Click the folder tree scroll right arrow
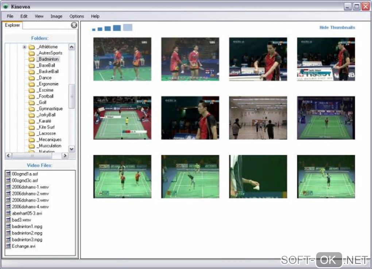The image size is (372, 269). coord(65,156)
